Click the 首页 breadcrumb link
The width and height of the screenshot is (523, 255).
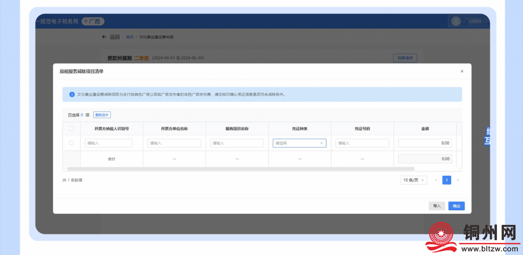130,37
